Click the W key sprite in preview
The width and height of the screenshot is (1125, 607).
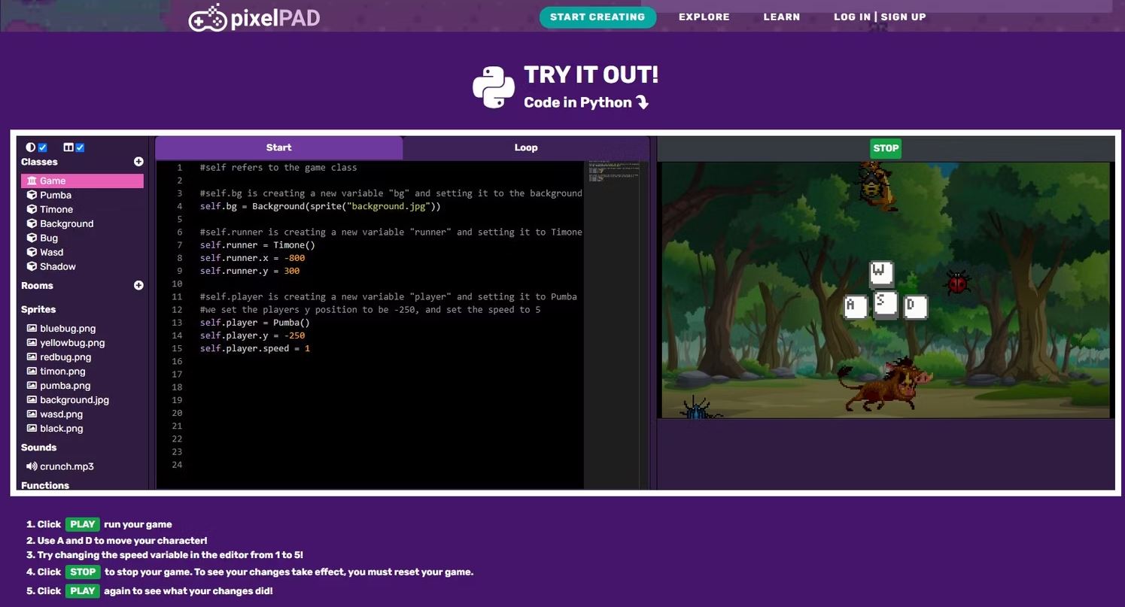click(x=881, y=273)
